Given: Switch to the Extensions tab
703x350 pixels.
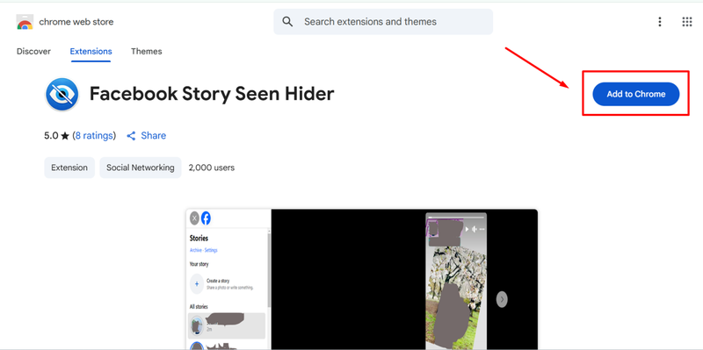Looking at the screenshot, I should (91, 52).
